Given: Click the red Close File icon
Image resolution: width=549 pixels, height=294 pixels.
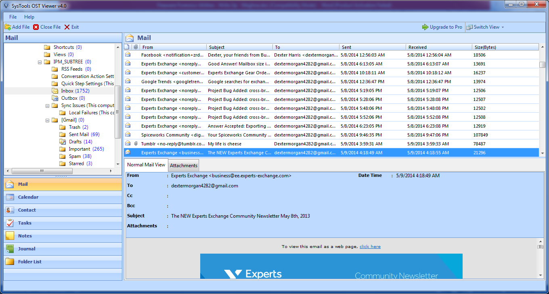Looking at the screenshot, I should coord(36,27).
